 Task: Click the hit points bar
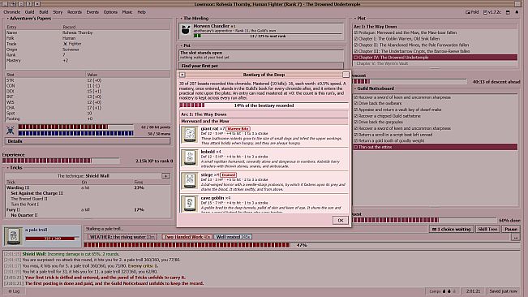tap(75, 127)
